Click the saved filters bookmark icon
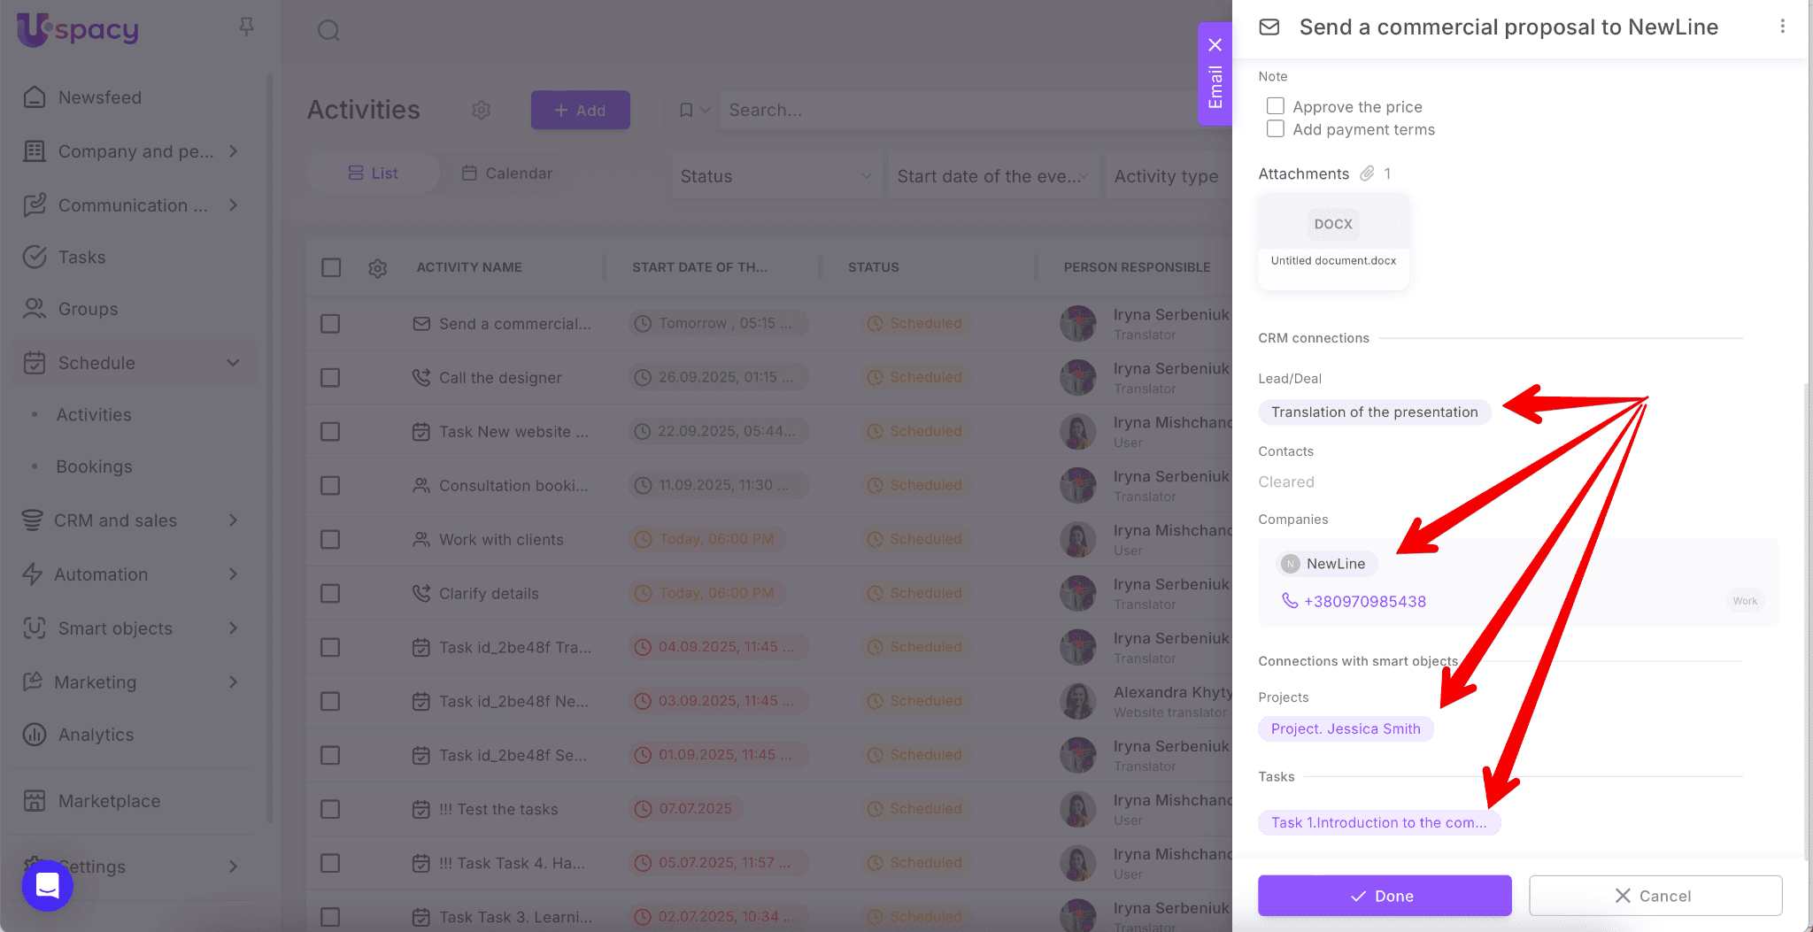This screenshot has height=932, width=1813. coord(686,110)
